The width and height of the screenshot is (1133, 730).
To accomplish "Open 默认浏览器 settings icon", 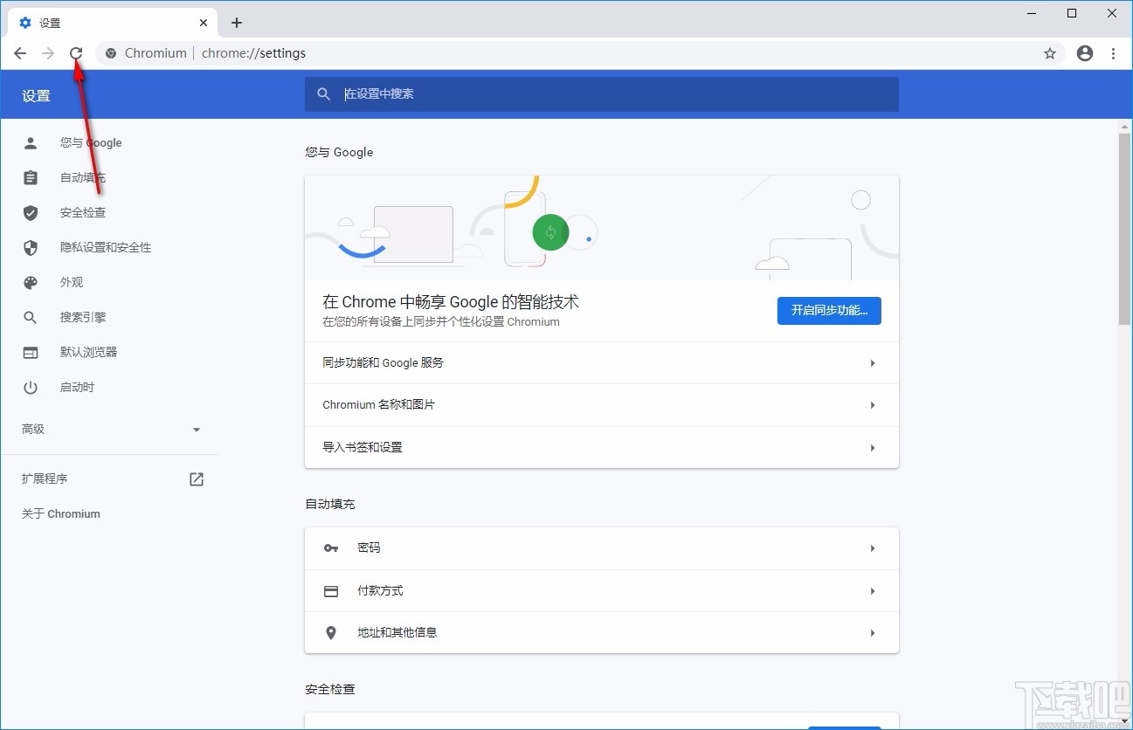I will pos(30,352).
